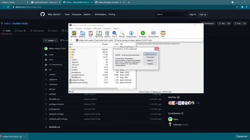Click the Имя column header in WinRAR
250x140 pixels.
tap(71, 44)
